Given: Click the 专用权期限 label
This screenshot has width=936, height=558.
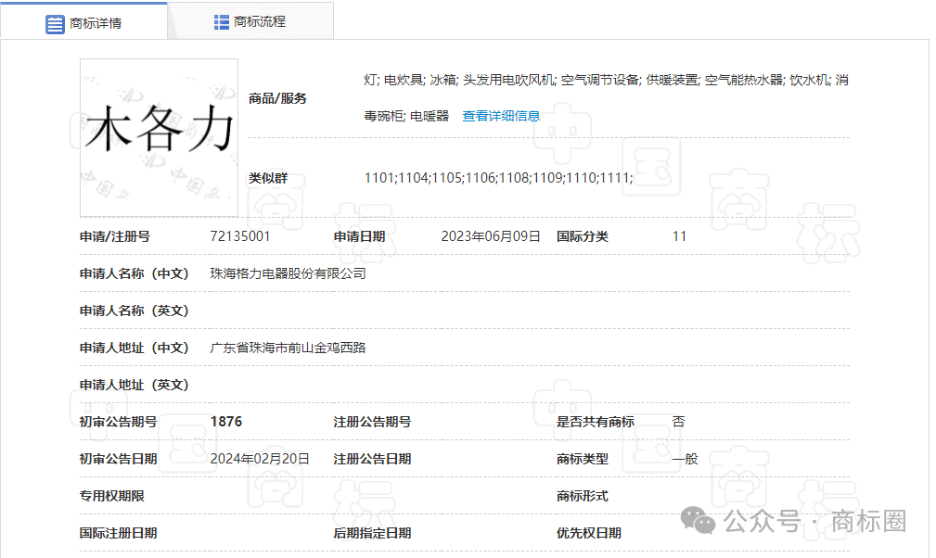Looking at the screenshot, I should 111,496.
